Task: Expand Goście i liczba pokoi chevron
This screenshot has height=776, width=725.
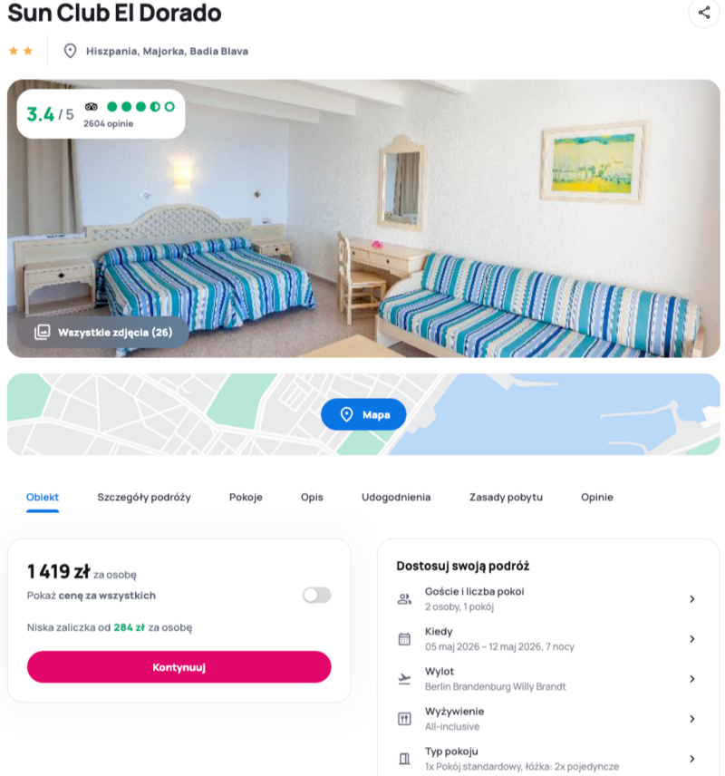Action: coord(692,599)
